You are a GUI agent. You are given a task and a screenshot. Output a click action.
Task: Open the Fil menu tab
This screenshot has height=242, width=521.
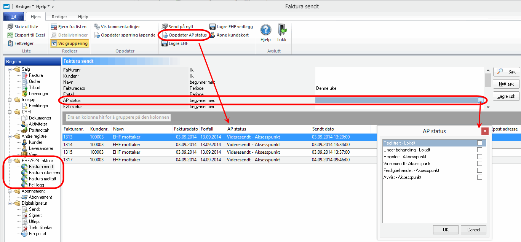[13, 17]
